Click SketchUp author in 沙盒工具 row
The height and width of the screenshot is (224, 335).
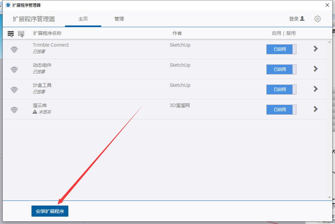180,85
